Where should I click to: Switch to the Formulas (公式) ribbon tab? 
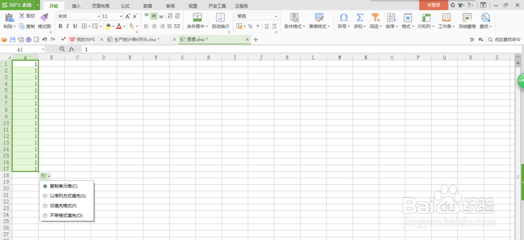coord(125,6)
